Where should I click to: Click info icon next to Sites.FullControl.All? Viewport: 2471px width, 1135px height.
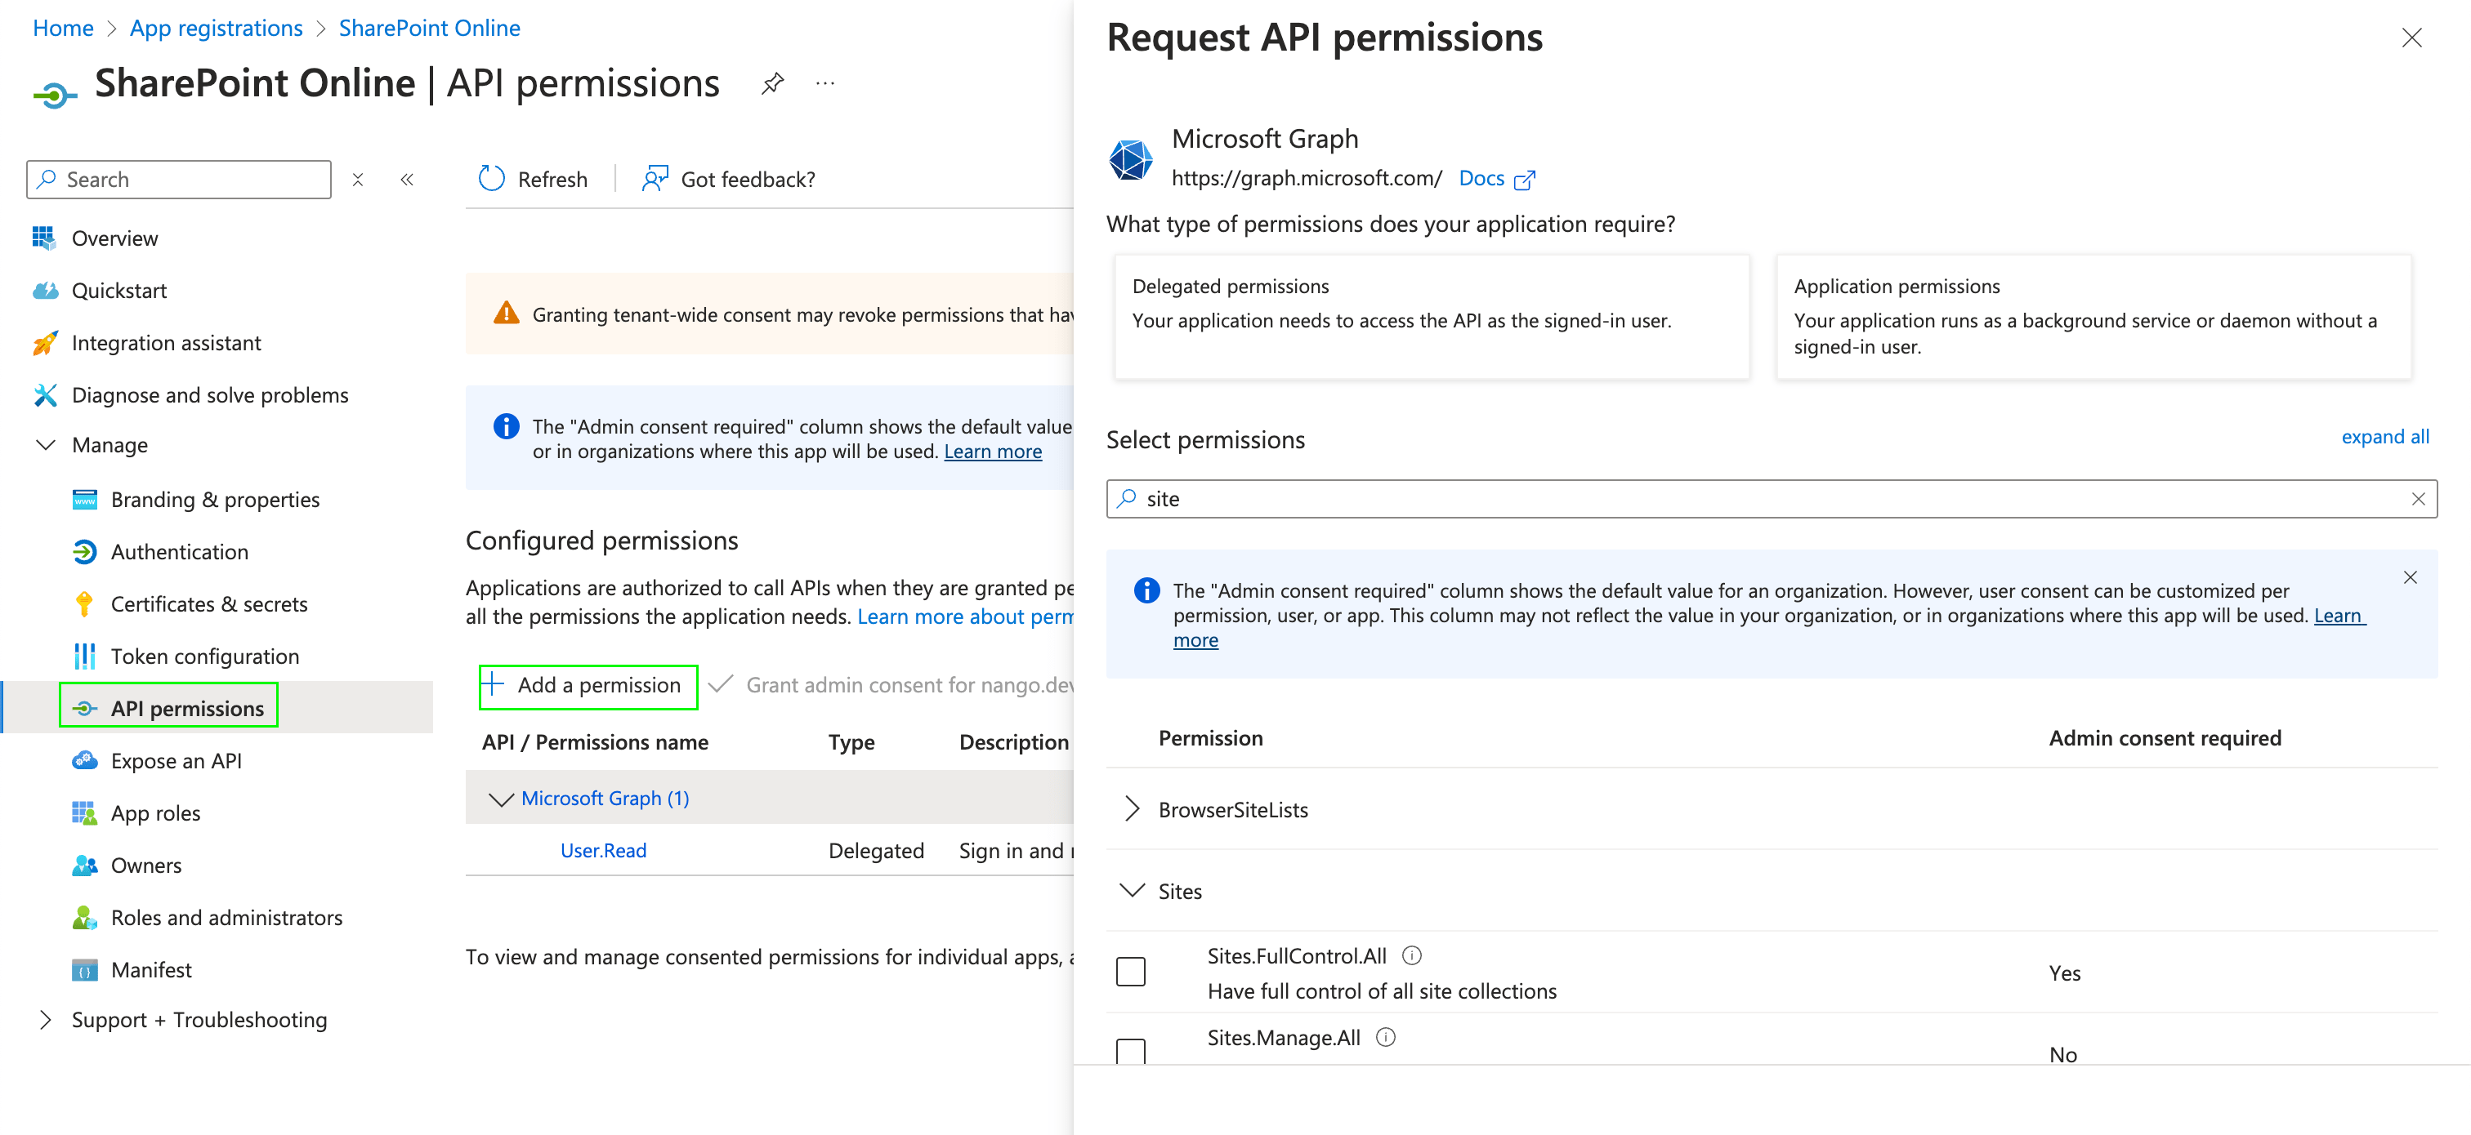(x=1411, y=955)
